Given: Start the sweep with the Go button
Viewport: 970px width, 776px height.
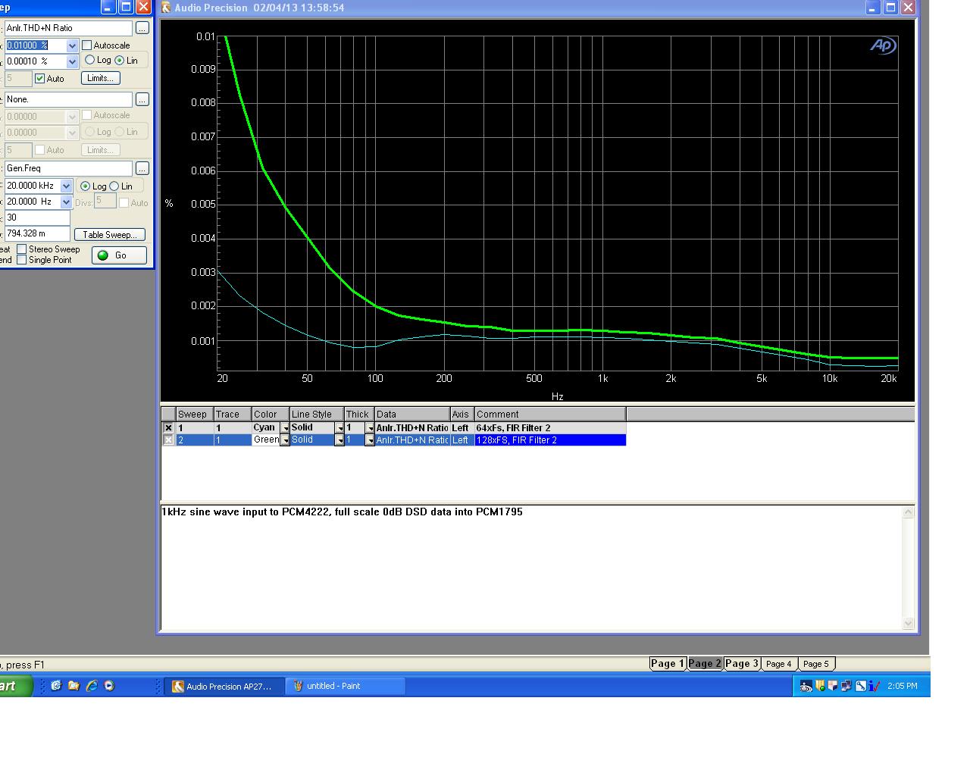Looking at the screenshot, I should [x=120, y=255].
